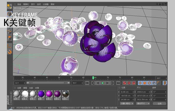The height and width of the screenshot is (111, 175).
Task: Jump to the animation start
Action: click(87, 83)
